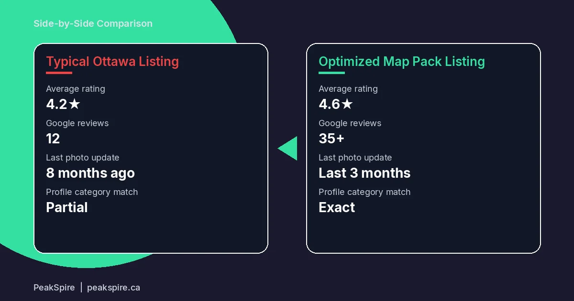Click 'Profile category match' label in Optimized card
The image size is (574, 301).
364,192
